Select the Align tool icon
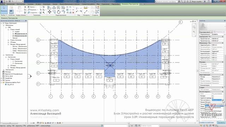Image resolution: width=226 pixels, height=127 pixels. click(49, 7)
